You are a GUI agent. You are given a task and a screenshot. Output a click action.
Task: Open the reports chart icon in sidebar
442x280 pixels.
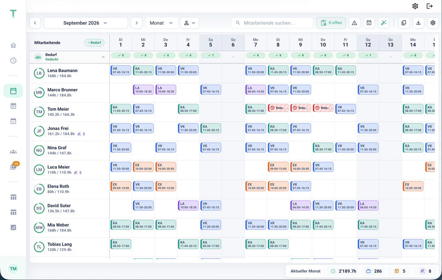(13, 228)
